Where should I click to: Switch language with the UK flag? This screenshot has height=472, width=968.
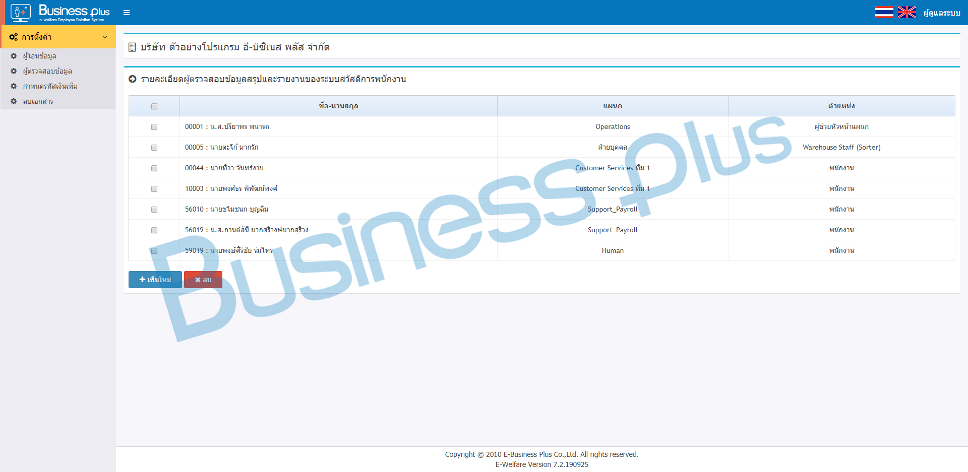(907, 12)
